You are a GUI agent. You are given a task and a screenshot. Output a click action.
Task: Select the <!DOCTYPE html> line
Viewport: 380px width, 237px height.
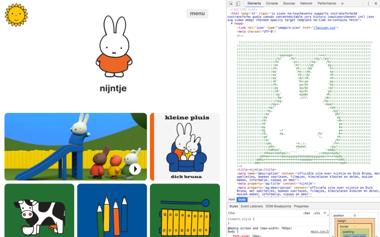(x=243, y=10)
